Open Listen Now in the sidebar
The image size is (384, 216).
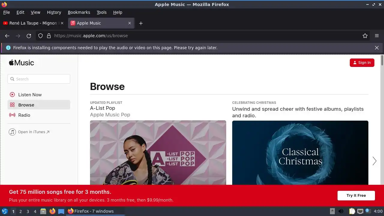click(x=39, y=94)
